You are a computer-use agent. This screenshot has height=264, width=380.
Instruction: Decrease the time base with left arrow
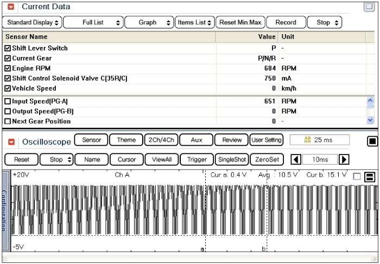pos(296,160)
